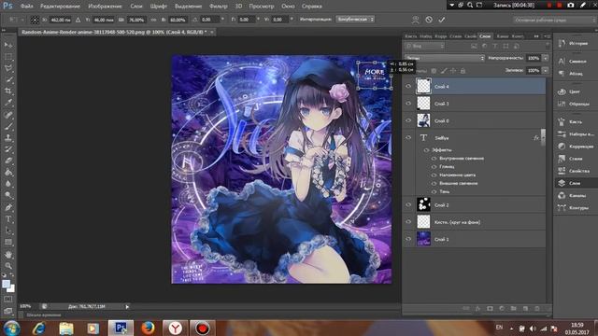Screen dimensions: 598x336
Task: Add layer style fx icon at panel bottom
Action: (x=477, y=308)
